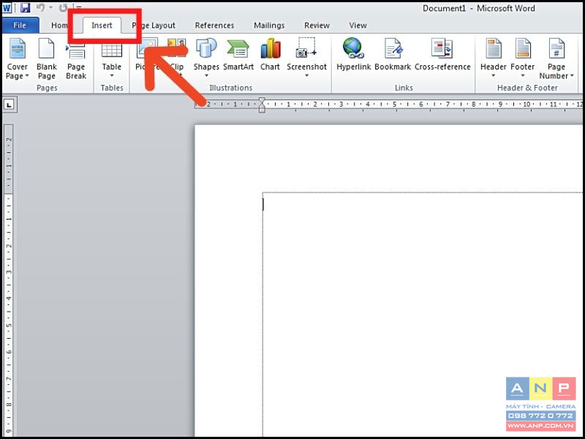Click the indent marker on the horizontal ruler
This screenshot has width=585, height=439.
click(262, 105)
